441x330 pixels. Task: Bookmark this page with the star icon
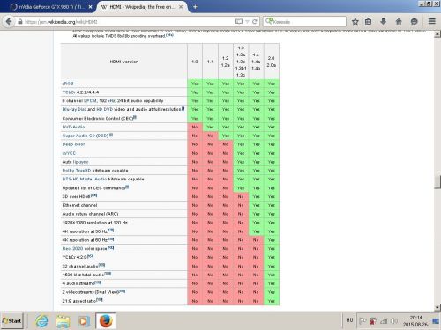[355, 21]
